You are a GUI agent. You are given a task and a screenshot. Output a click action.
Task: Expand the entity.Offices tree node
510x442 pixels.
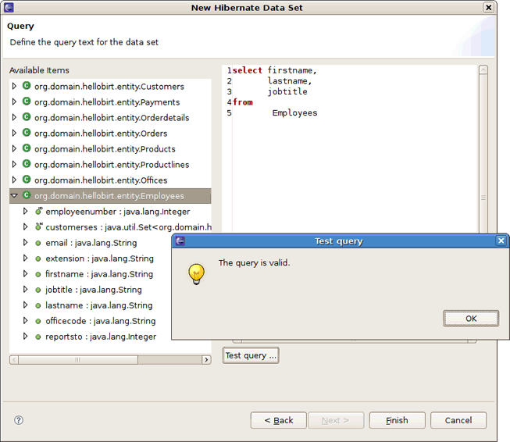(x=14, y=180)
